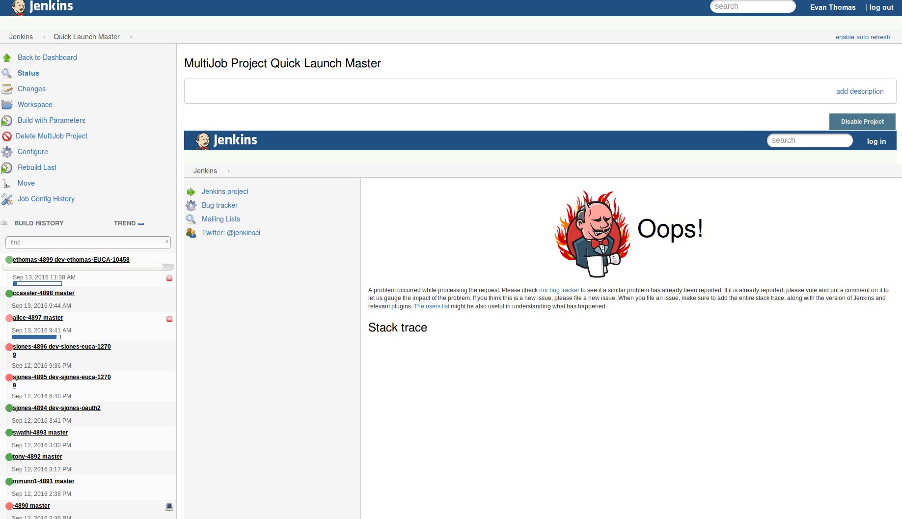Click the console icon for build -4890

tap(169, 507)
